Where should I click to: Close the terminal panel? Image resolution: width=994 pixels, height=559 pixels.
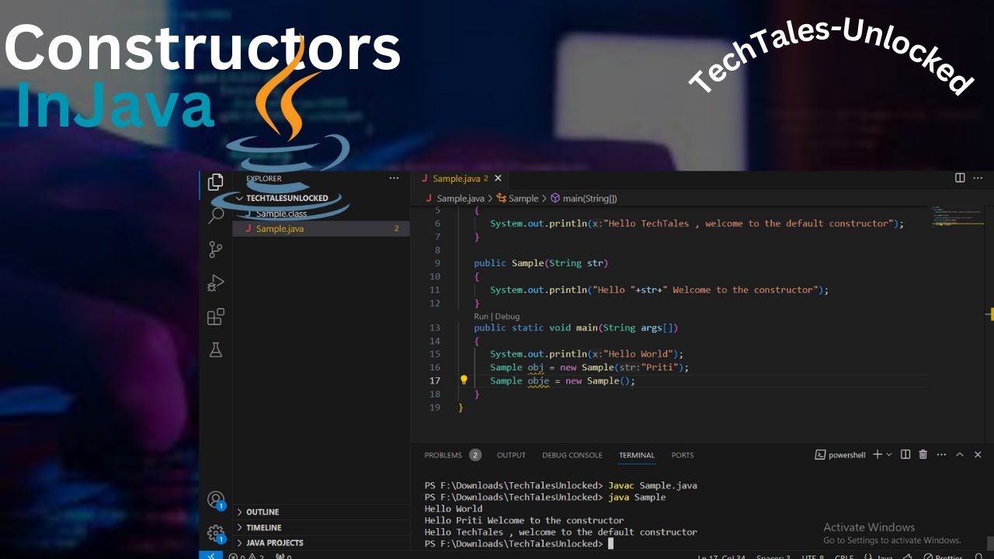coord(978,455)
